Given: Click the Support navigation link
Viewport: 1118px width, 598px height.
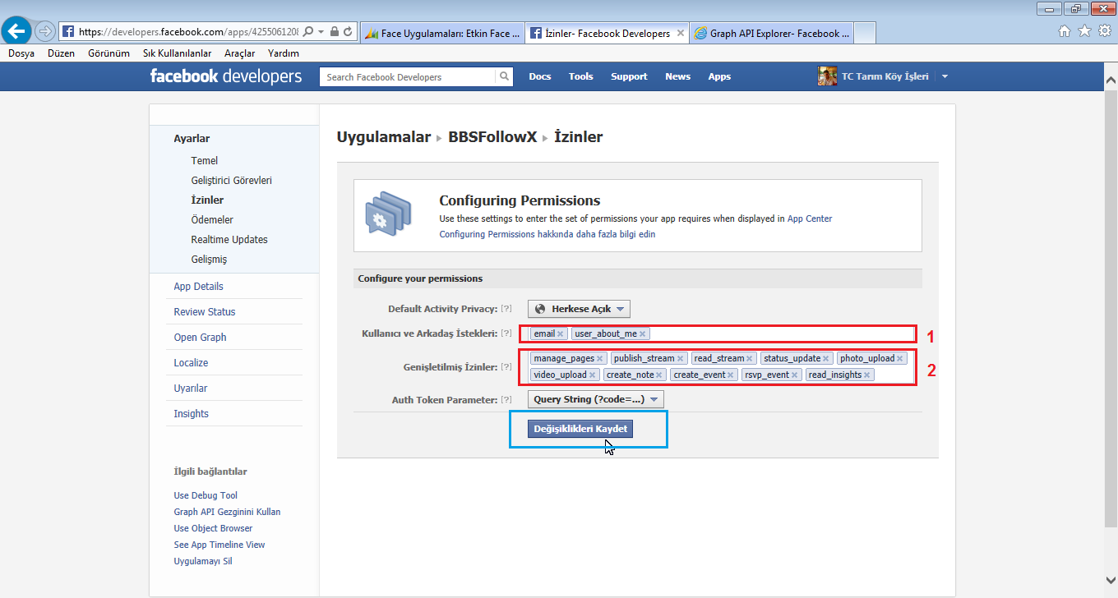Looking at the screenshot, I should (629, 76).
